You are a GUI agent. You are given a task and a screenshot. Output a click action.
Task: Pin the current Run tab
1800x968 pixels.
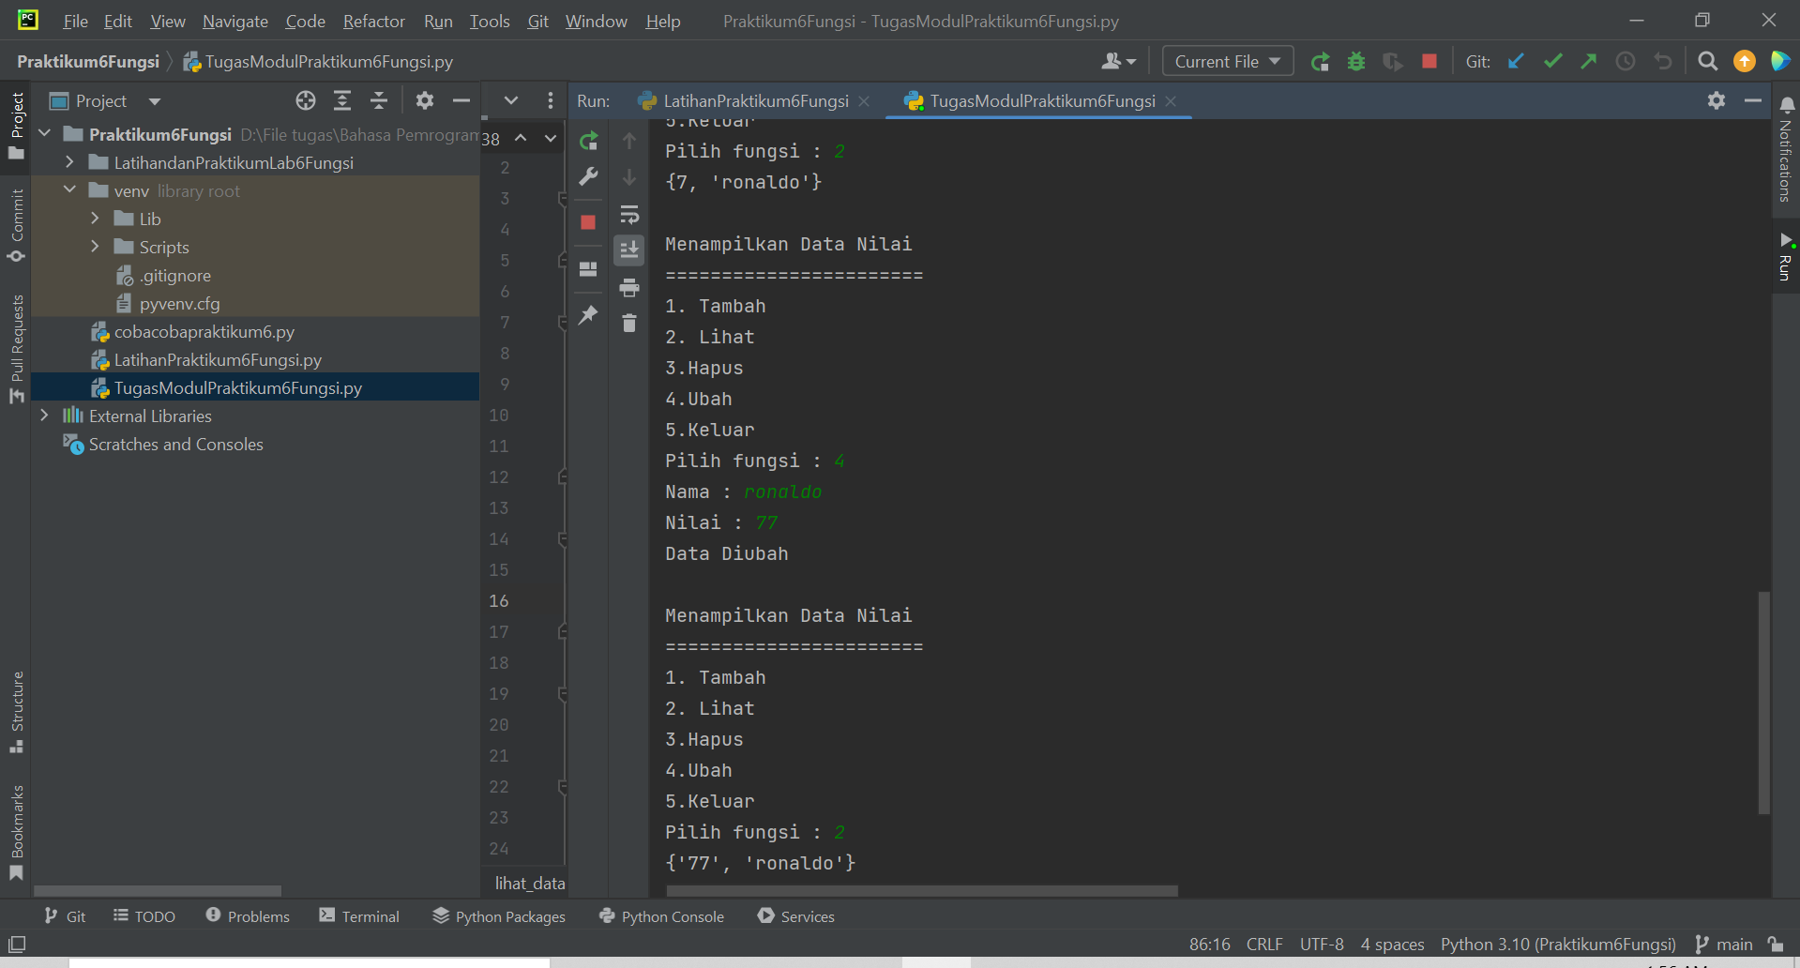click(x=588, y=314)
